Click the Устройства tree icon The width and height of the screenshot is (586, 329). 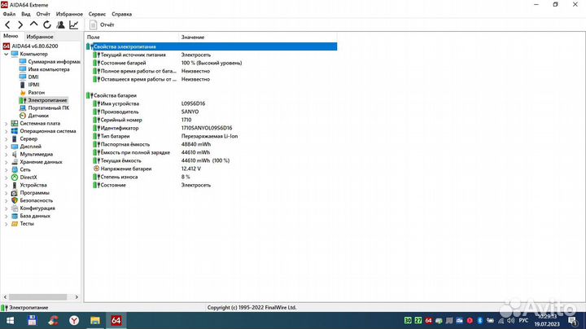click(15, 185)
